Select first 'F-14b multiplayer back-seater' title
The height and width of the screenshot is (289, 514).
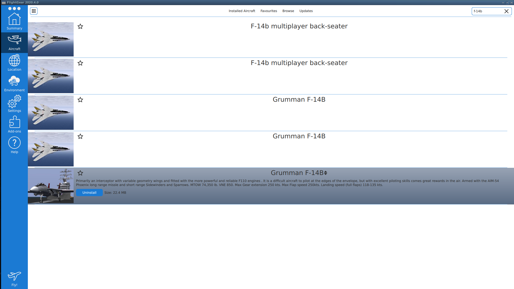pyautogui.click(x=299, y=26)
